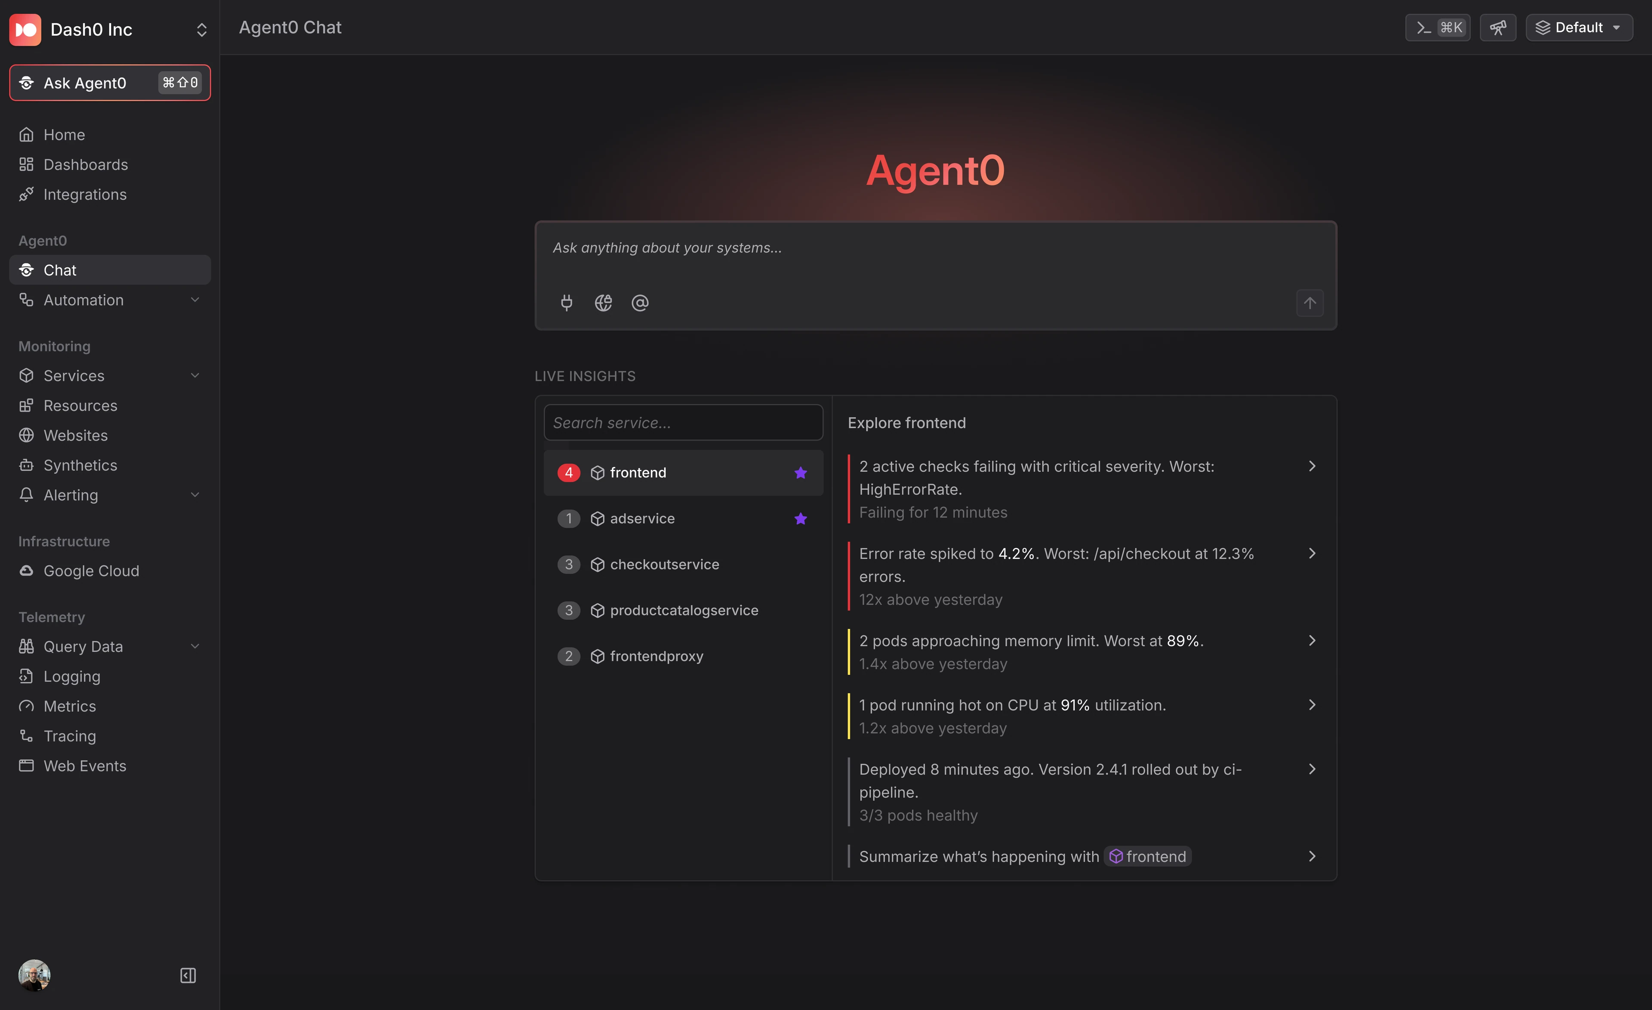The image size is (1652, 1010).
Task: Unfavorite frontend service via star
Action: coord(801,473)
